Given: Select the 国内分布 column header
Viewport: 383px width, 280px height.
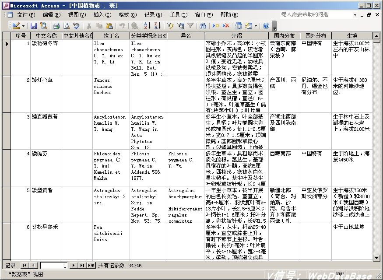Looking at the screenshot, I should (285, 35).
